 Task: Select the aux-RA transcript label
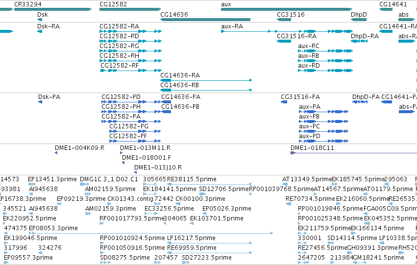tap(232, 26)
